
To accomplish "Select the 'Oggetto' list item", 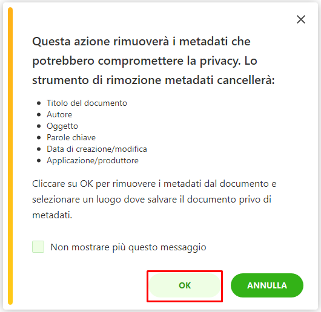I will (62, 126).
